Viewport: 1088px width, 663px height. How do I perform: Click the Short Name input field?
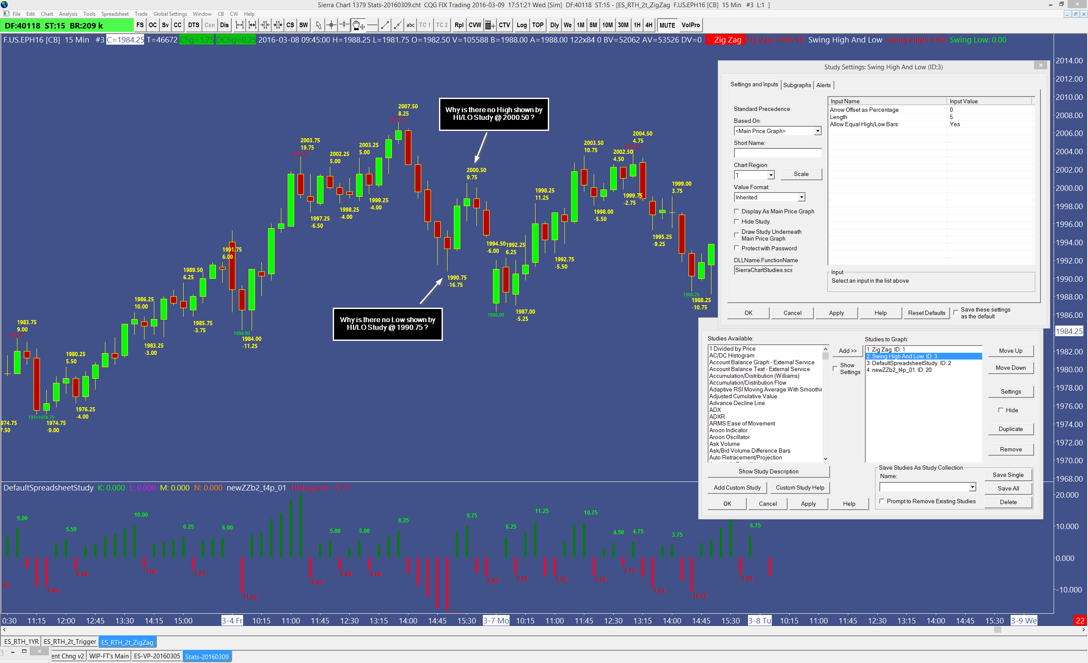777,153
